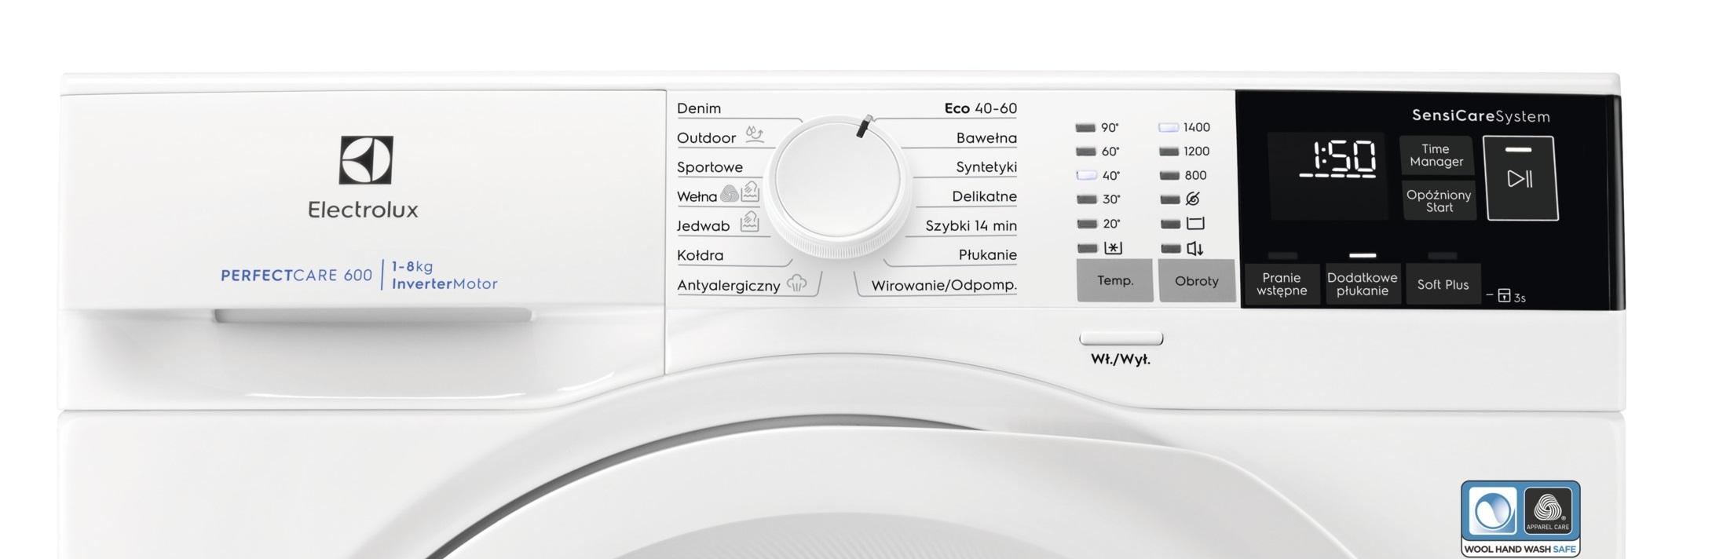Click the SensiCareSystem label
This screenshot has width=1712, height=559.
point(1480,116)
